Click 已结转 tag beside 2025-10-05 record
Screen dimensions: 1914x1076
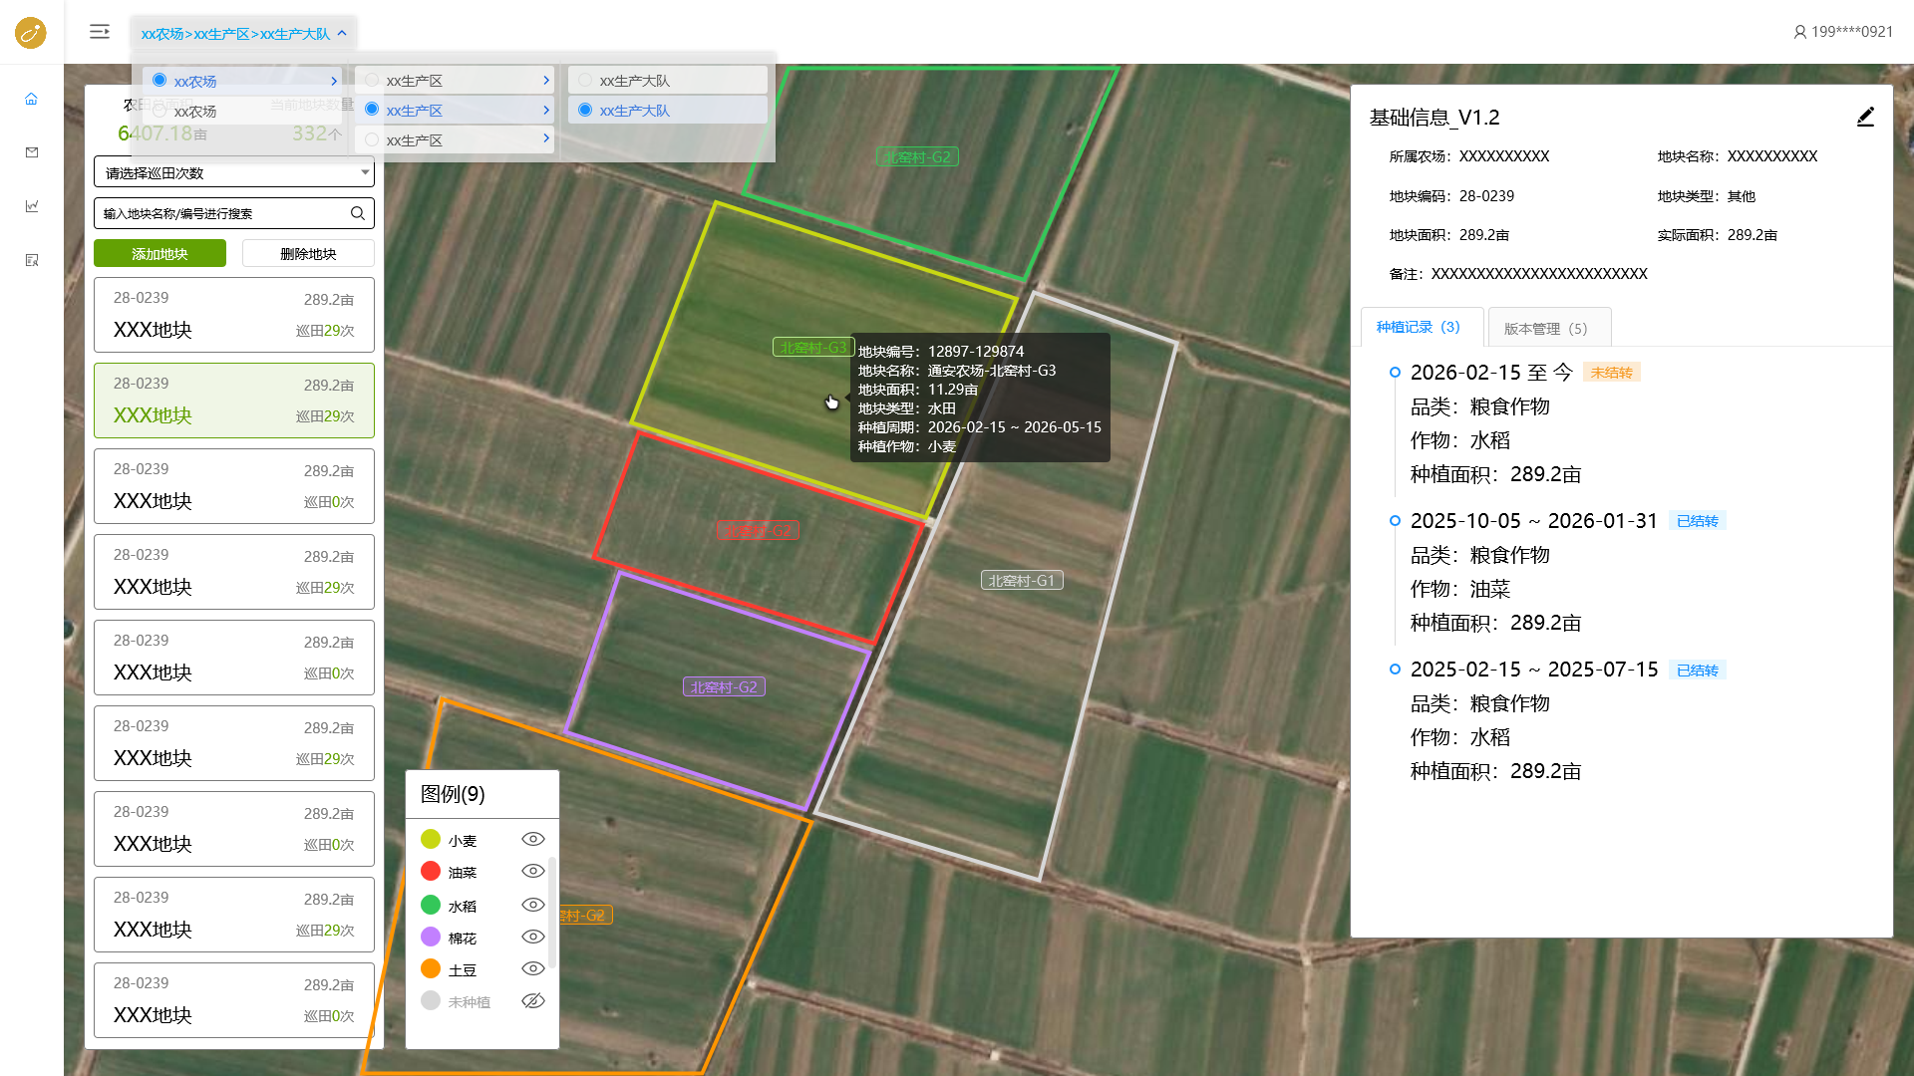click(1698, 521)
